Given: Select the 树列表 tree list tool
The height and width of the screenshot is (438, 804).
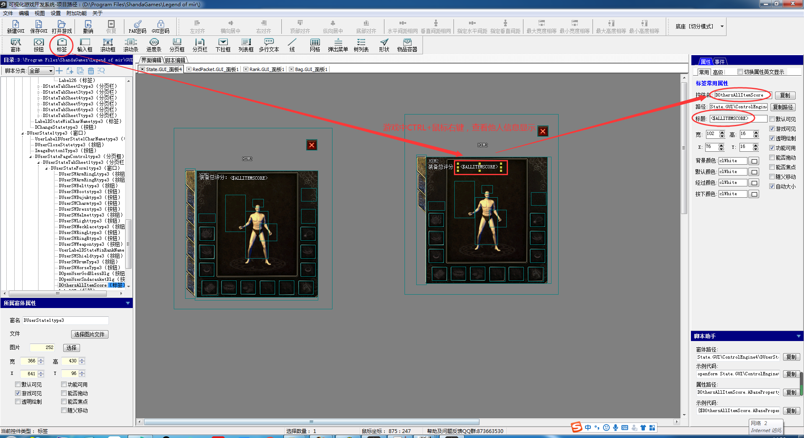Looking at the screenshot, I should pyautogui.click(x=361, y=45).
